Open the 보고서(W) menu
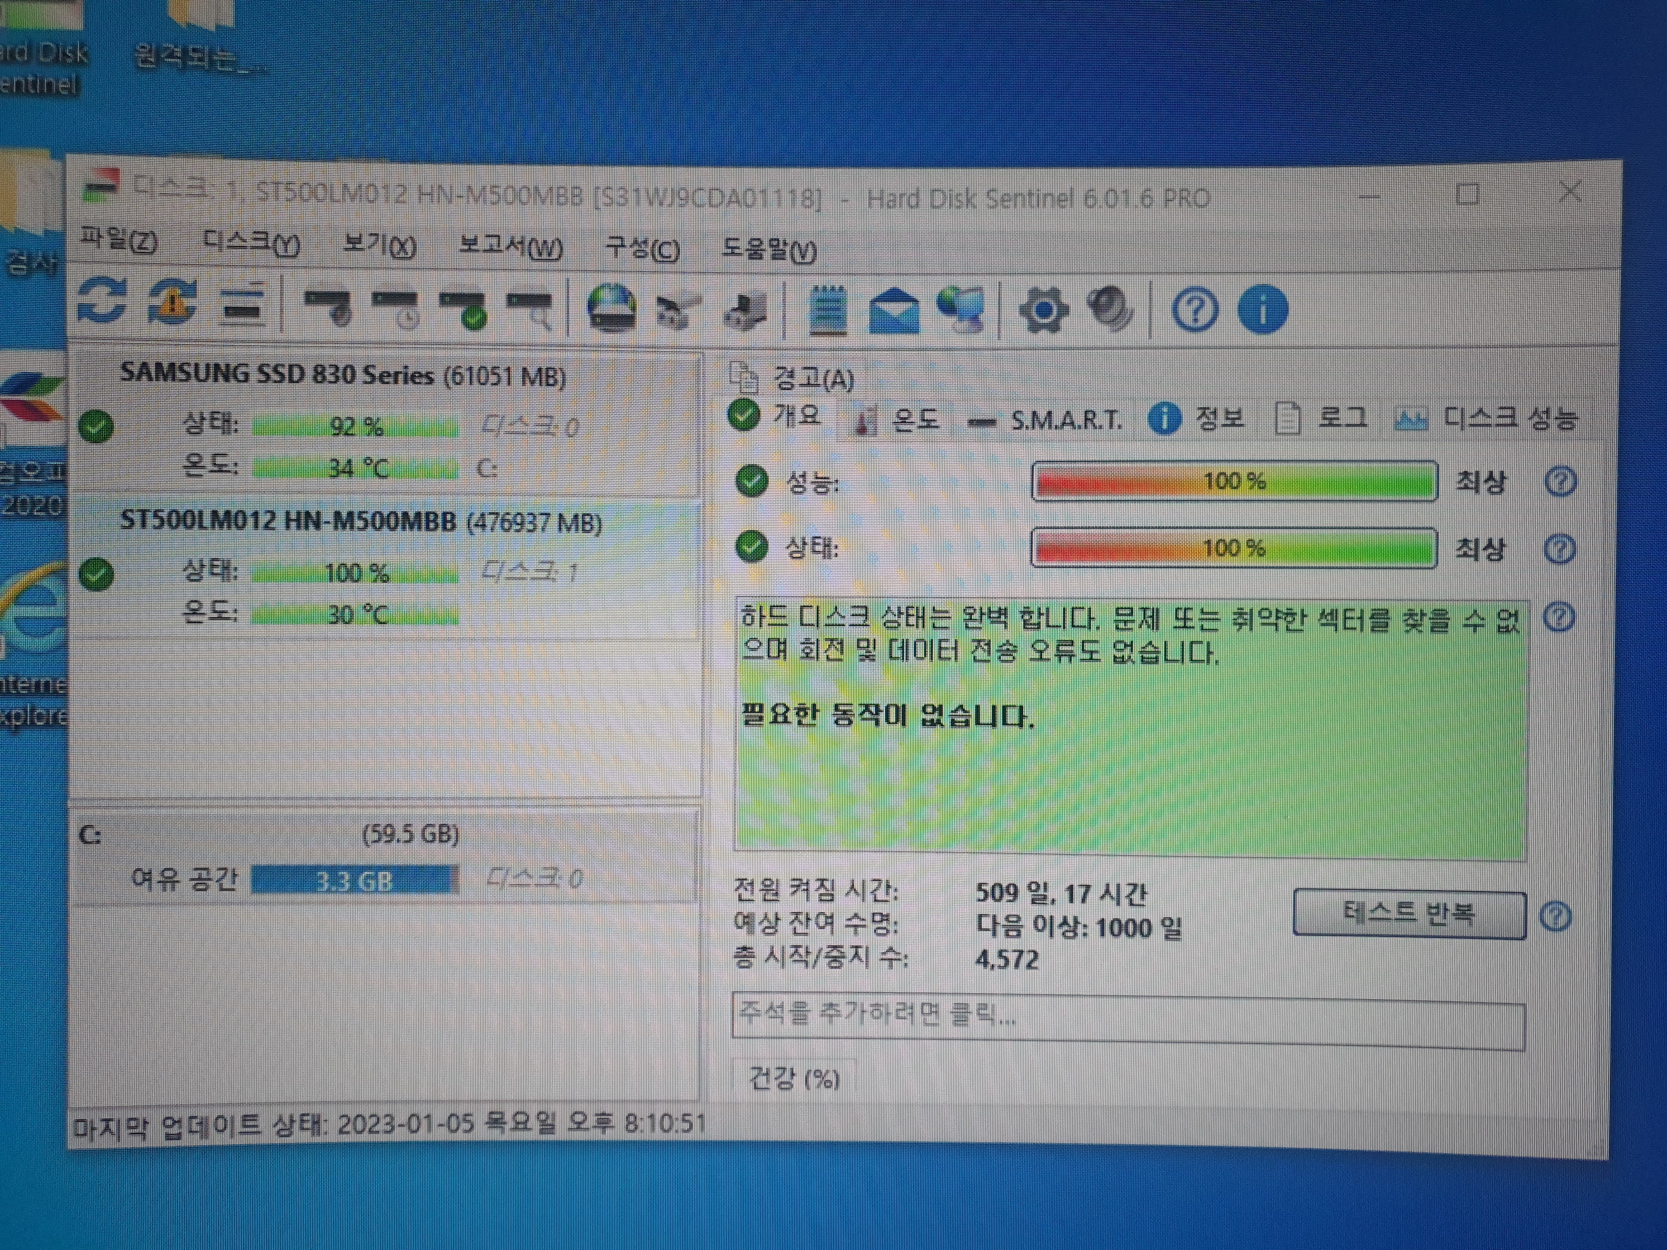 [x=510, y=247]
